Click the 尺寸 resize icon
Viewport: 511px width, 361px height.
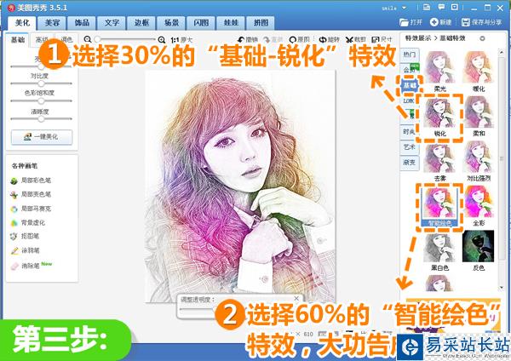pyautogui.click(x=376, y=40)
